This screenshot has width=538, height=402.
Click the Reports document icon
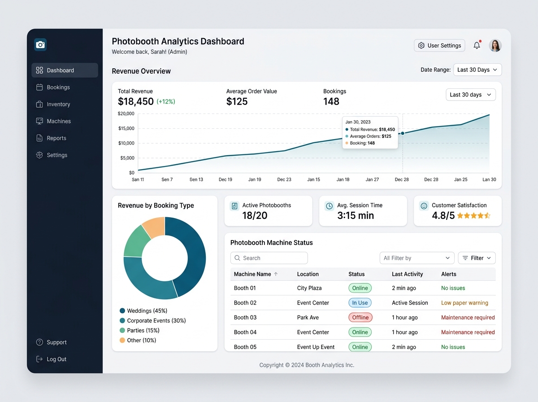[39, 138]
